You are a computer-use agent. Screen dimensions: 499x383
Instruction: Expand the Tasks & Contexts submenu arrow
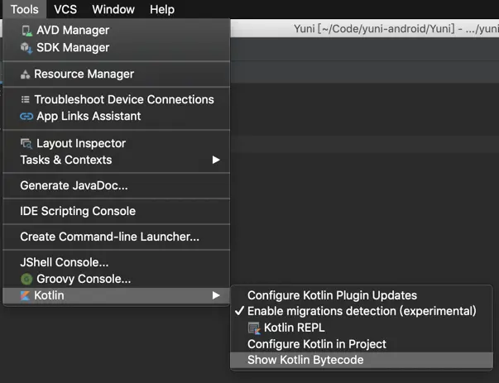(x=216, y=160)
